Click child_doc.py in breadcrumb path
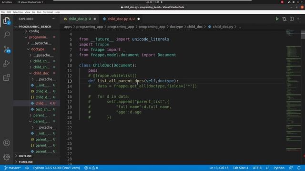This screenshot has height=171, width=305. point(223,27)
